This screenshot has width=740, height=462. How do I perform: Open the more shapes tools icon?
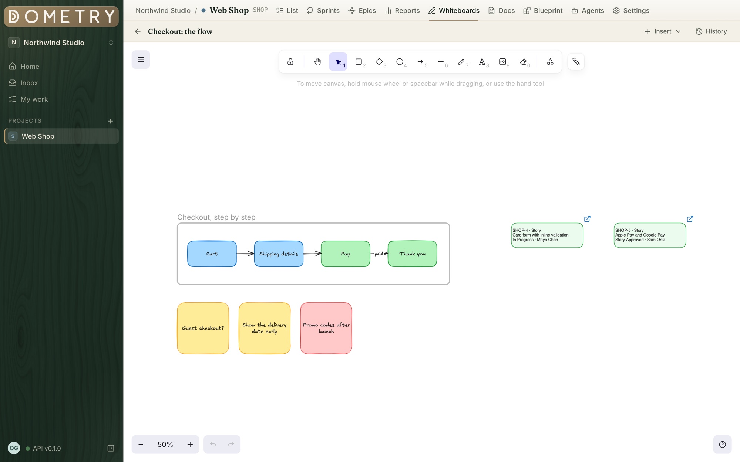(550, 62)
